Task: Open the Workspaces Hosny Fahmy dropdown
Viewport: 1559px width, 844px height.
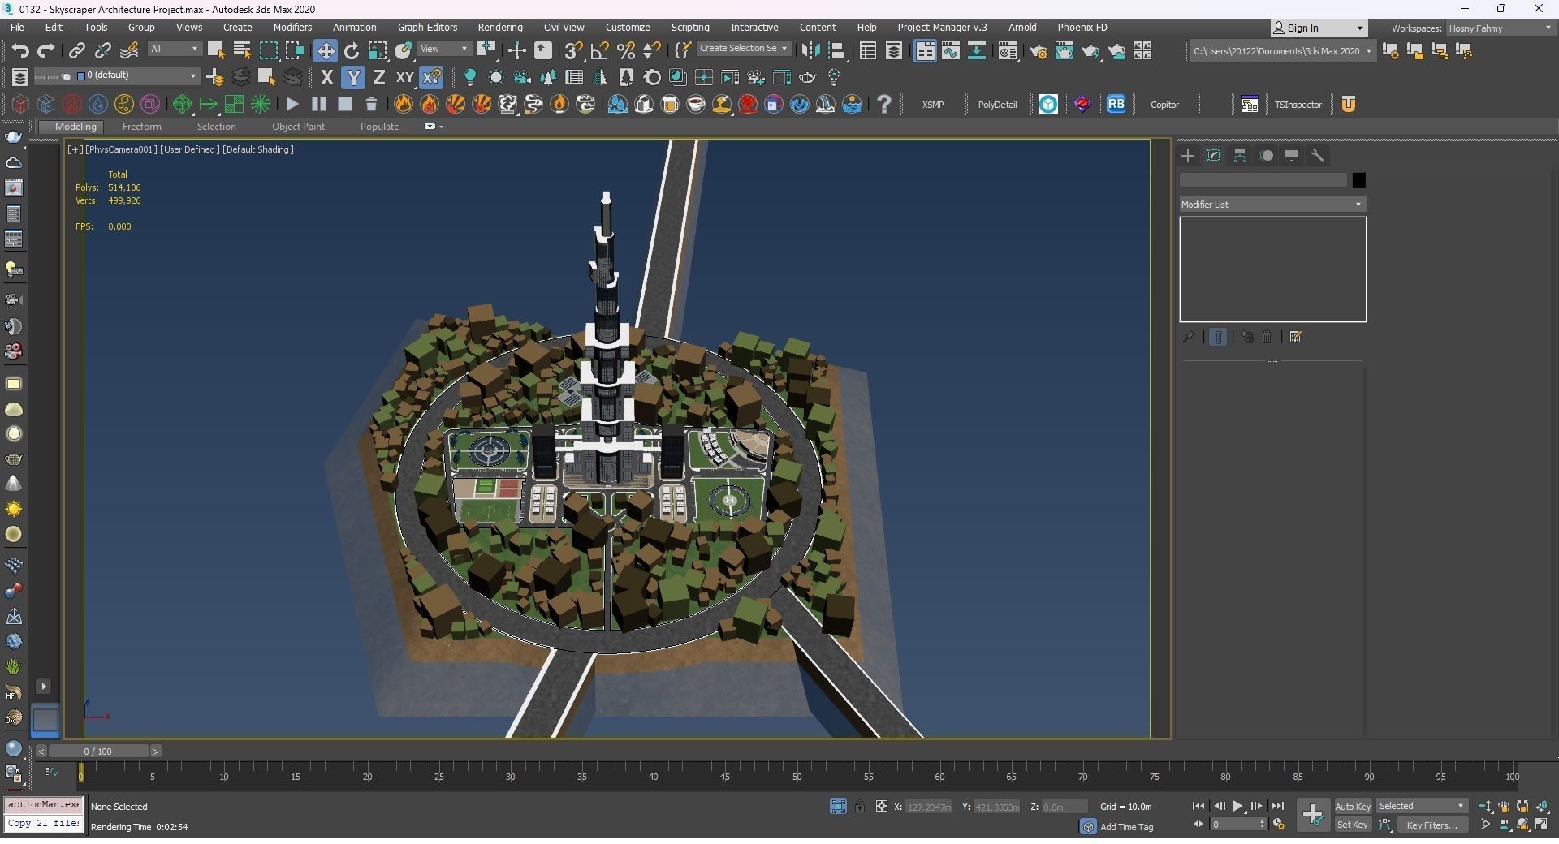Action: [1500, 28]
